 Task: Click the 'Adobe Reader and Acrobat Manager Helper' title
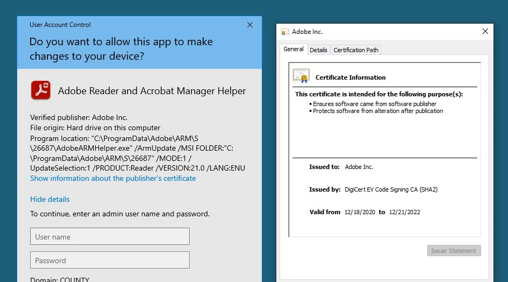point(152,91)
